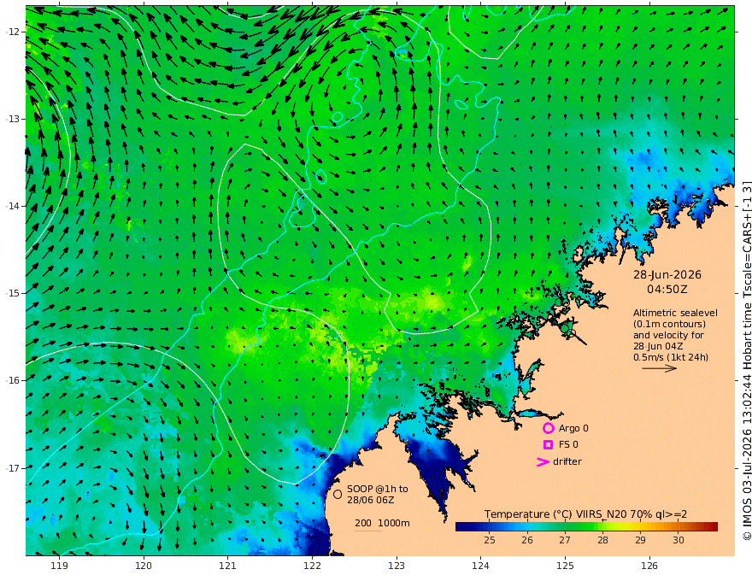Click longitude axis label "126"

tap(649, 566)
